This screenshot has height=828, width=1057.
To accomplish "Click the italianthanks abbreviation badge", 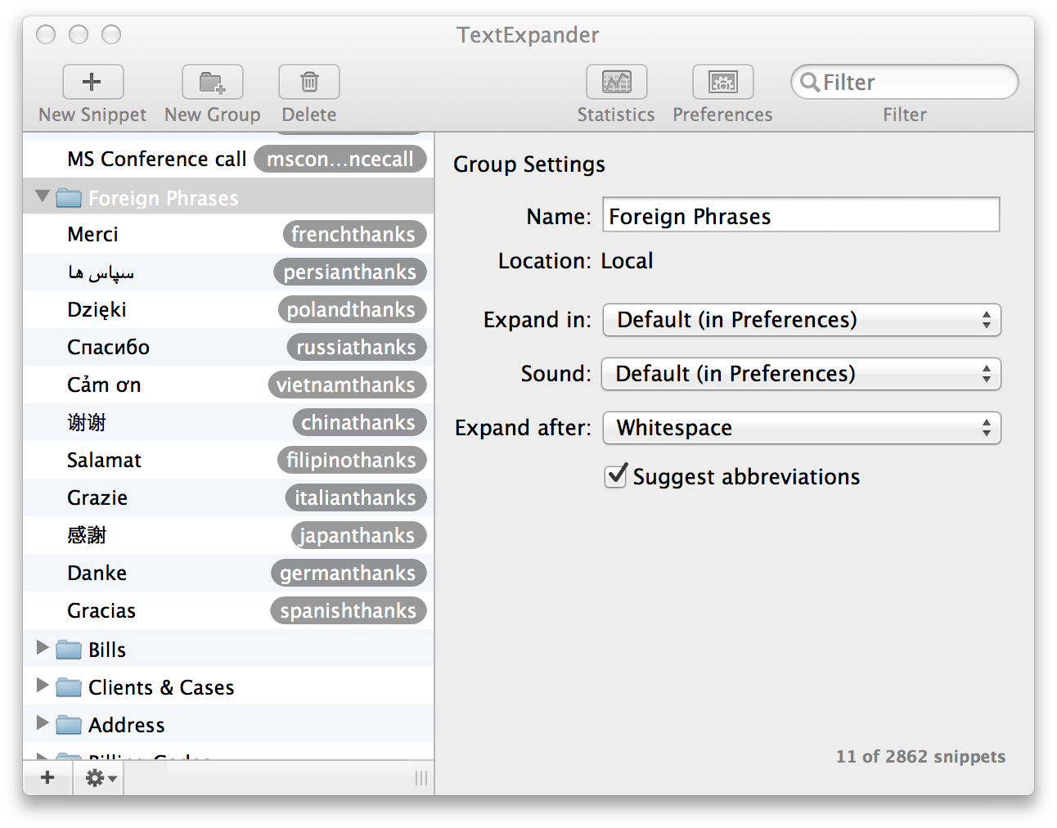I will 356,497.
